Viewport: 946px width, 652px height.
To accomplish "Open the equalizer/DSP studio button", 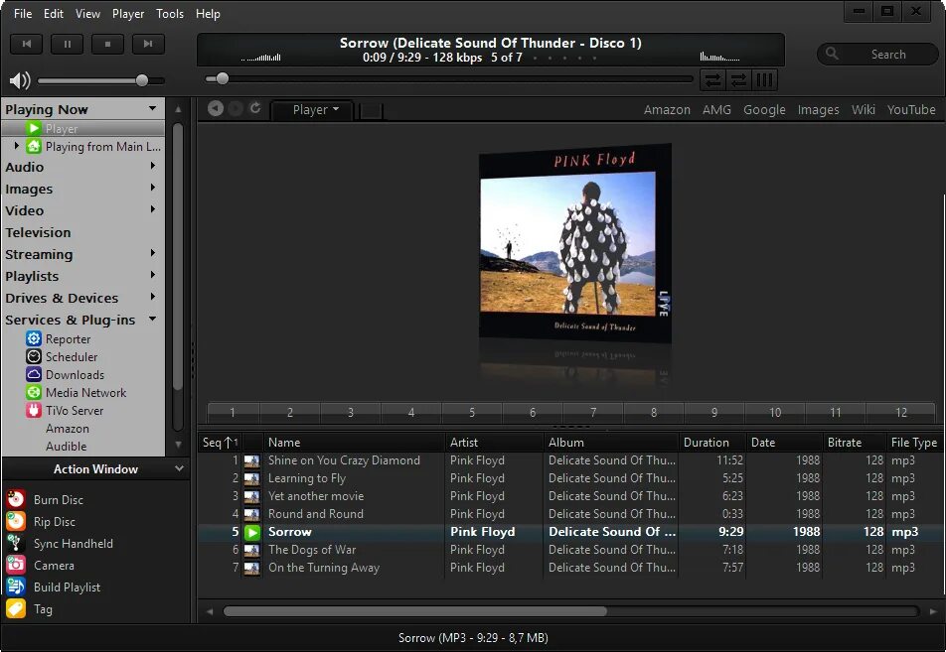I will 764,79.
